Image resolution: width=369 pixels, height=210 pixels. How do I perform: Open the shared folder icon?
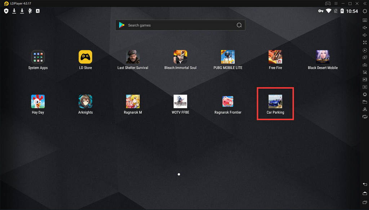365,102
